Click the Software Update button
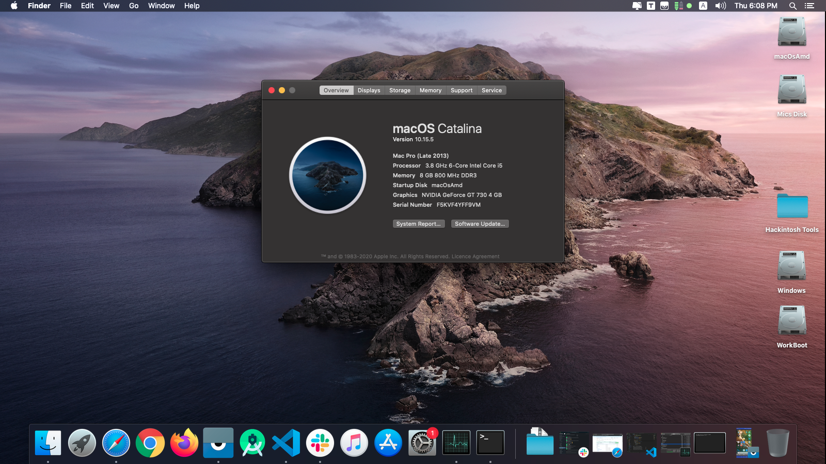The image size is (826, 464). pyautogui.click(x=480, y=224)
